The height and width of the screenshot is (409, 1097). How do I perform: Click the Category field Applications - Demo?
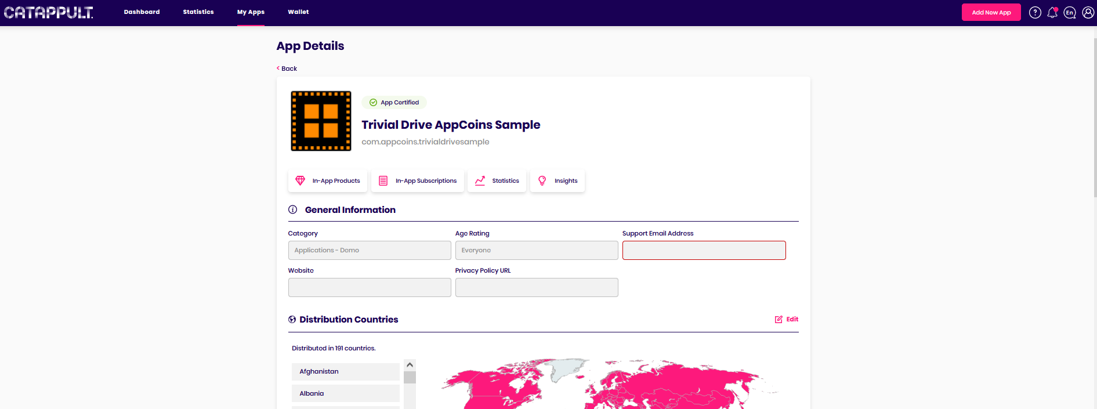coord(370,250)
